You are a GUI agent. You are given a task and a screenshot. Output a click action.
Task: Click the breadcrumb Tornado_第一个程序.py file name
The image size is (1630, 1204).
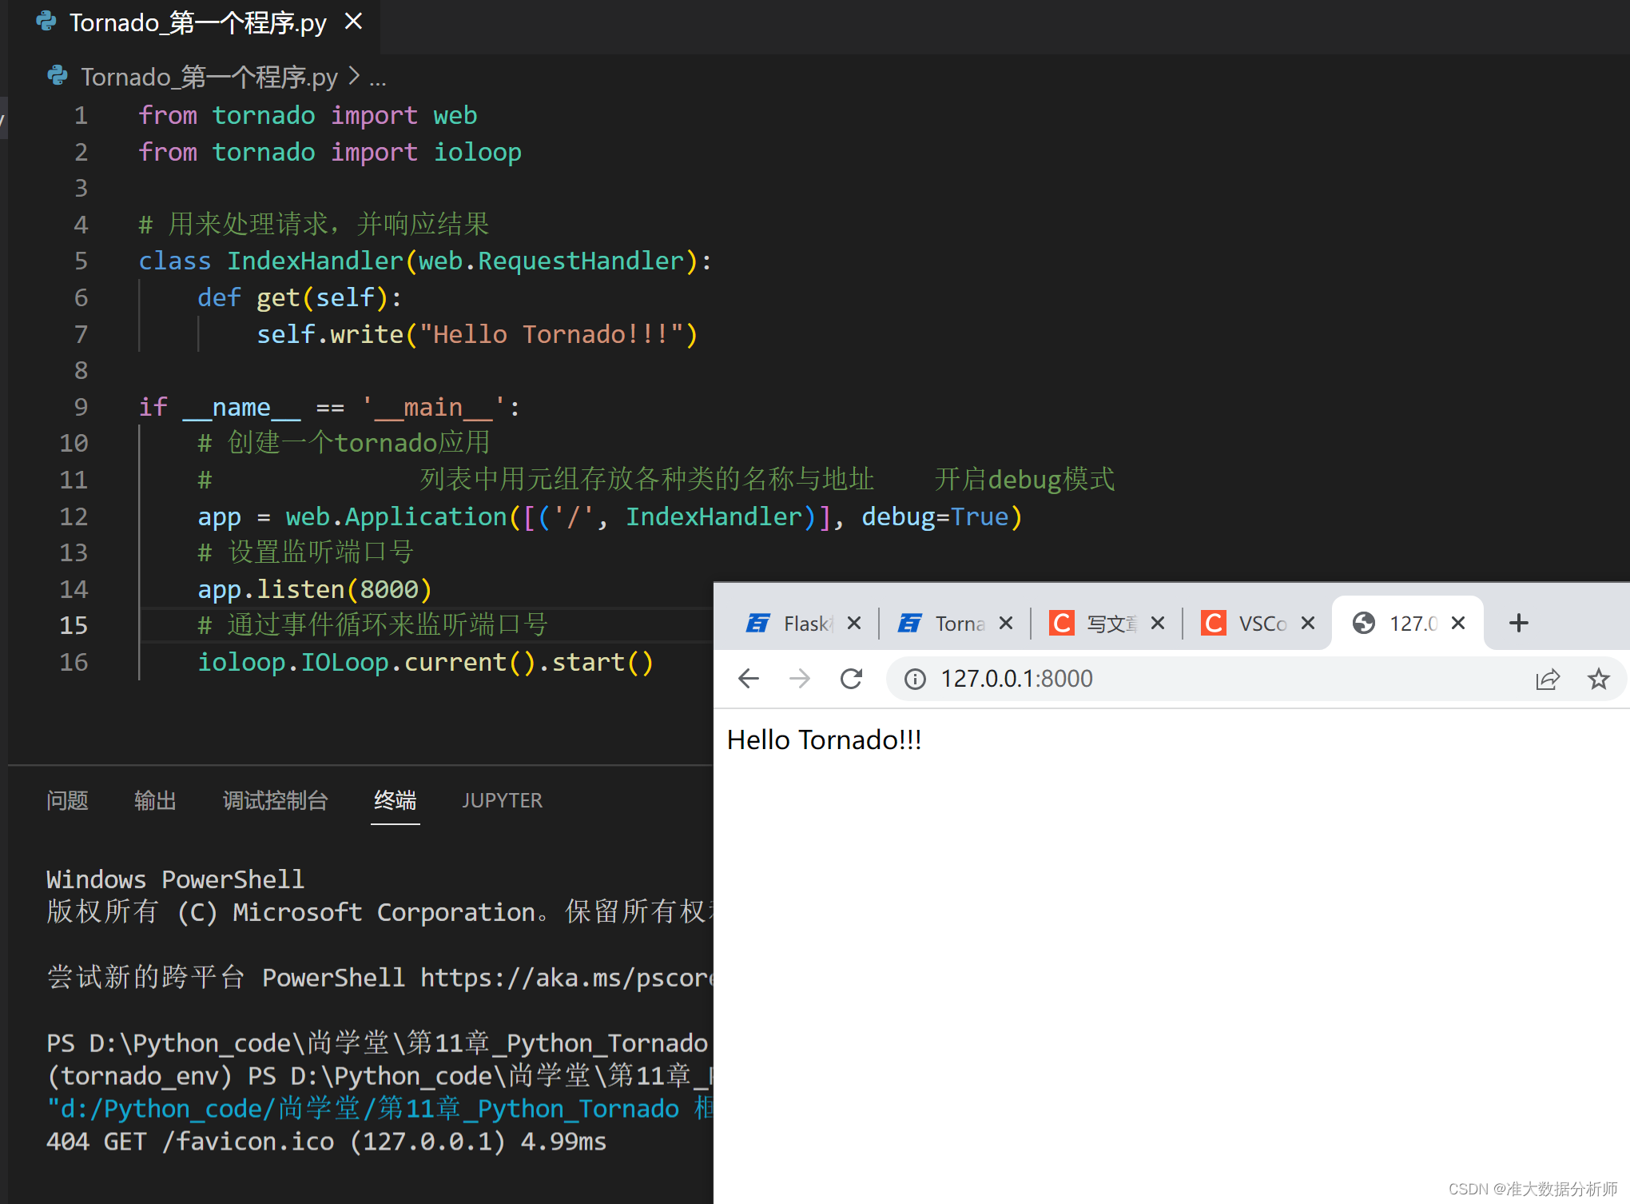pos(209,77)
